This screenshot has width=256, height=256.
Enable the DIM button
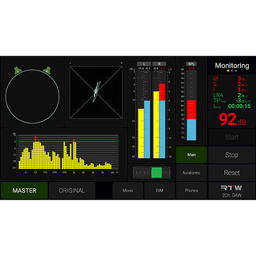(x=159, y=191)
